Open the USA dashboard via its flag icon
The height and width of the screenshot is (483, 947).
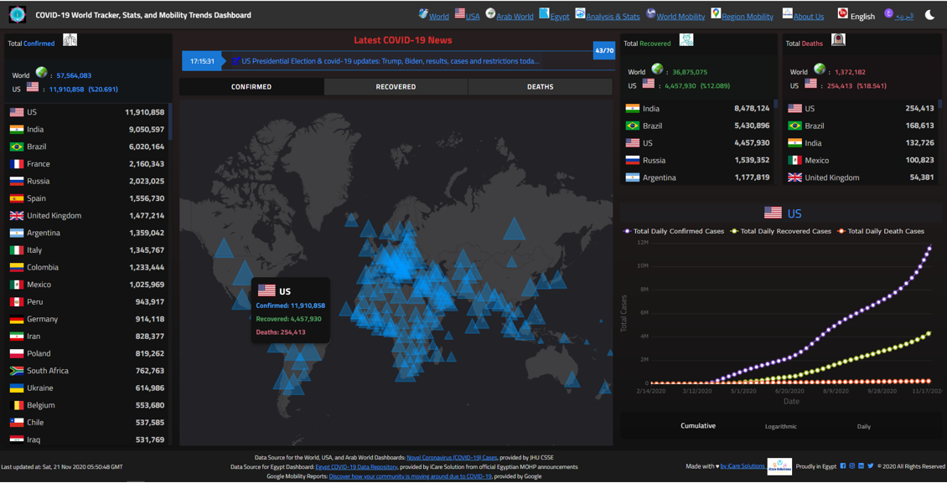[x=460, y=13]
